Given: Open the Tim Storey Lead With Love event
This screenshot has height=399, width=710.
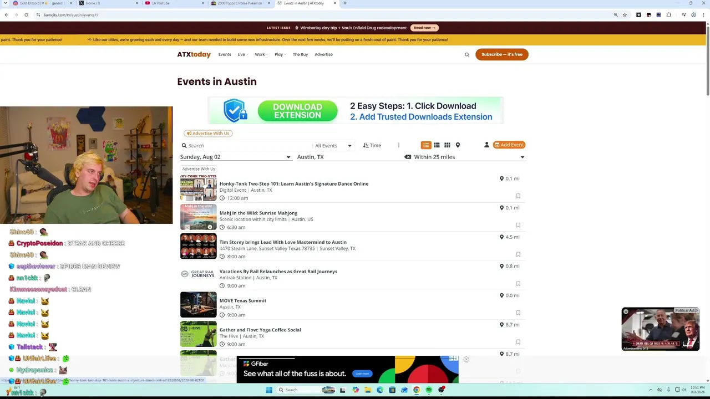Looking at the screenshot, I should click(x=283, y=242).
